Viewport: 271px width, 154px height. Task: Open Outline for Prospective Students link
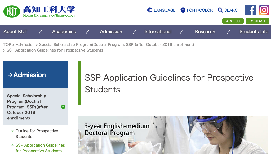[37, 134]
